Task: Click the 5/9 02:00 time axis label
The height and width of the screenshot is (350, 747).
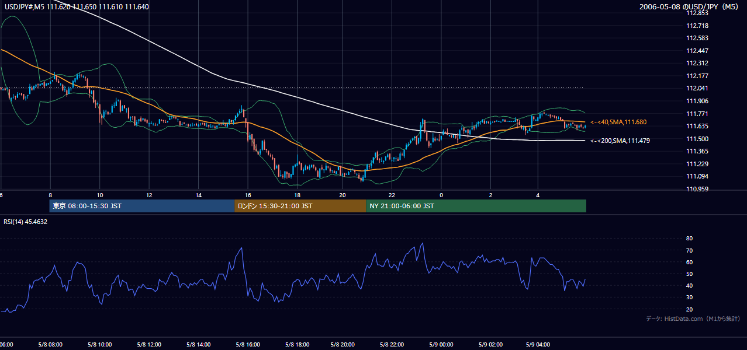Action: (490, 345)
